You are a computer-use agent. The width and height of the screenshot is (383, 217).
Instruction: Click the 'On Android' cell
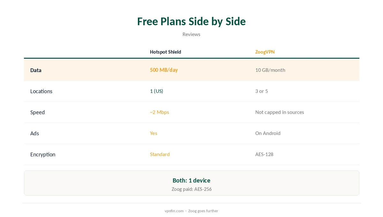point(268,133)
